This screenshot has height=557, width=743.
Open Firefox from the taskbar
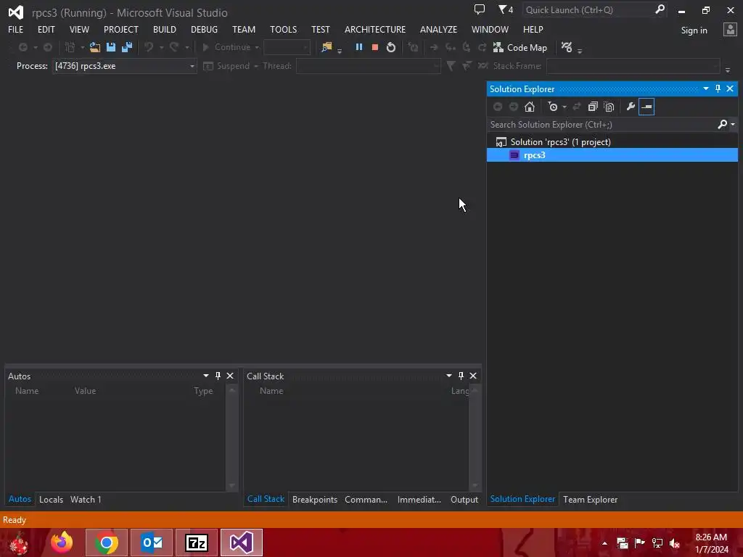(62, 542)
